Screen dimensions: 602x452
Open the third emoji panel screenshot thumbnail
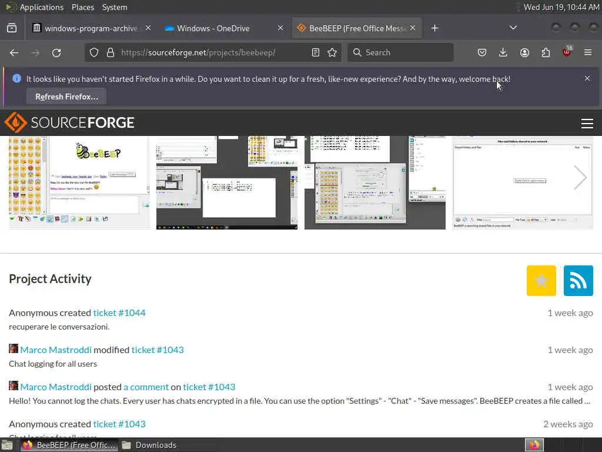374,182
